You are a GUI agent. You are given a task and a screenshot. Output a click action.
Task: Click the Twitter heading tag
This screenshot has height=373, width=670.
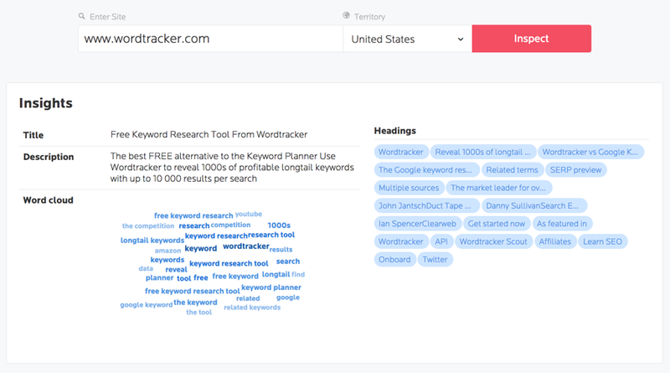pyautogui.click(x=435, y=260)
